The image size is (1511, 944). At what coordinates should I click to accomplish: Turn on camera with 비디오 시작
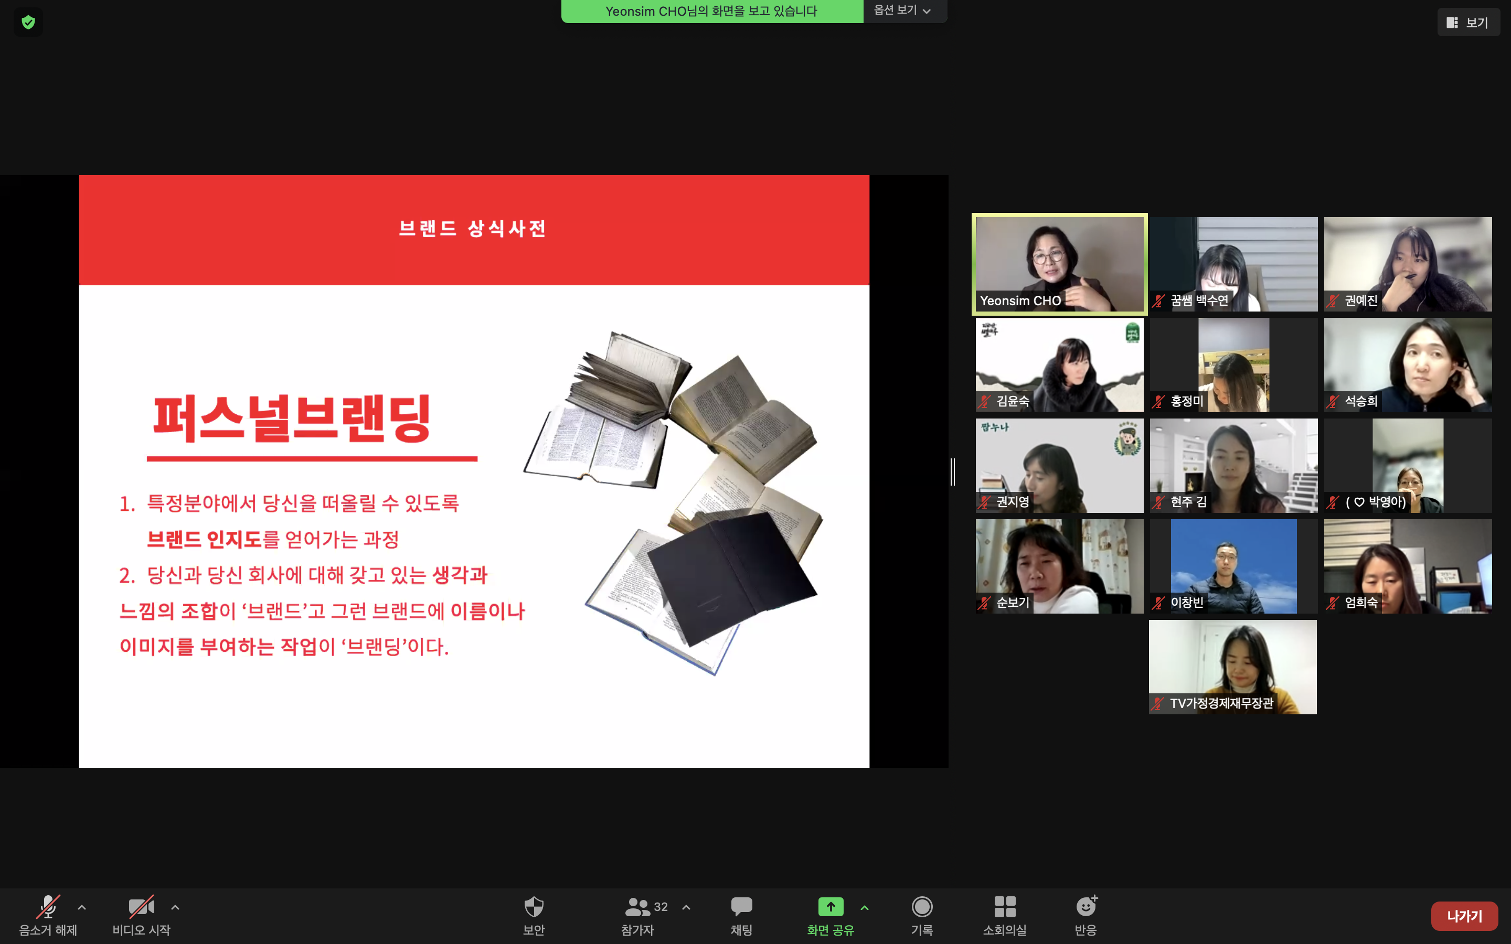click(141, 907)
